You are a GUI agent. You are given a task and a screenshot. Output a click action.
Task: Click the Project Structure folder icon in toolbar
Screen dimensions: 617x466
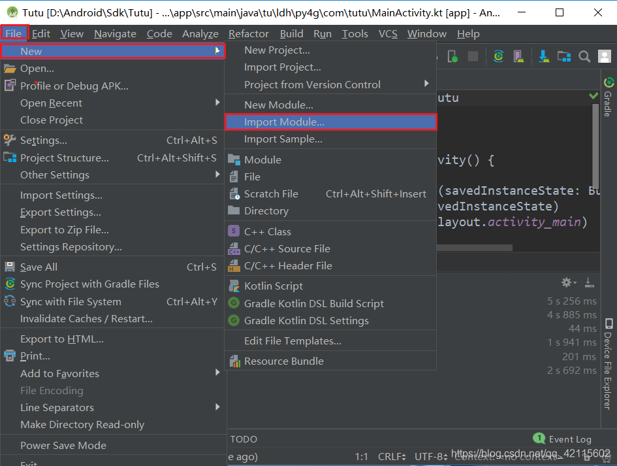pyautogui.click(x=564, y=57)
